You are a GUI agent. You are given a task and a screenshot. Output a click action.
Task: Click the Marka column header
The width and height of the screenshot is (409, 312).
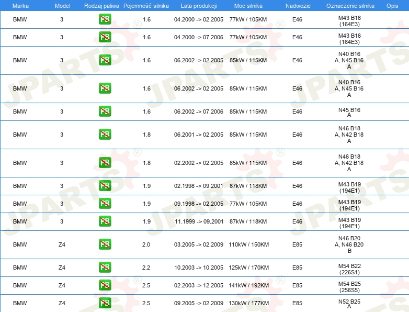[20, 6]
